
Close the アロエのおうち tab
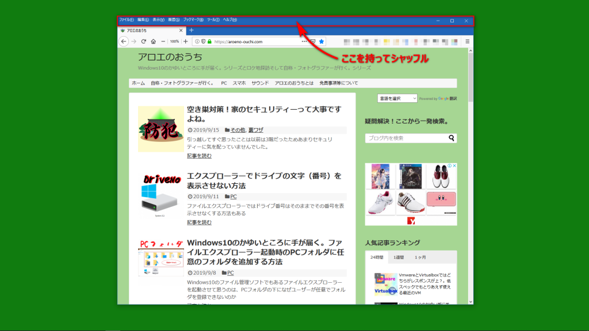(x=181, y=30)
